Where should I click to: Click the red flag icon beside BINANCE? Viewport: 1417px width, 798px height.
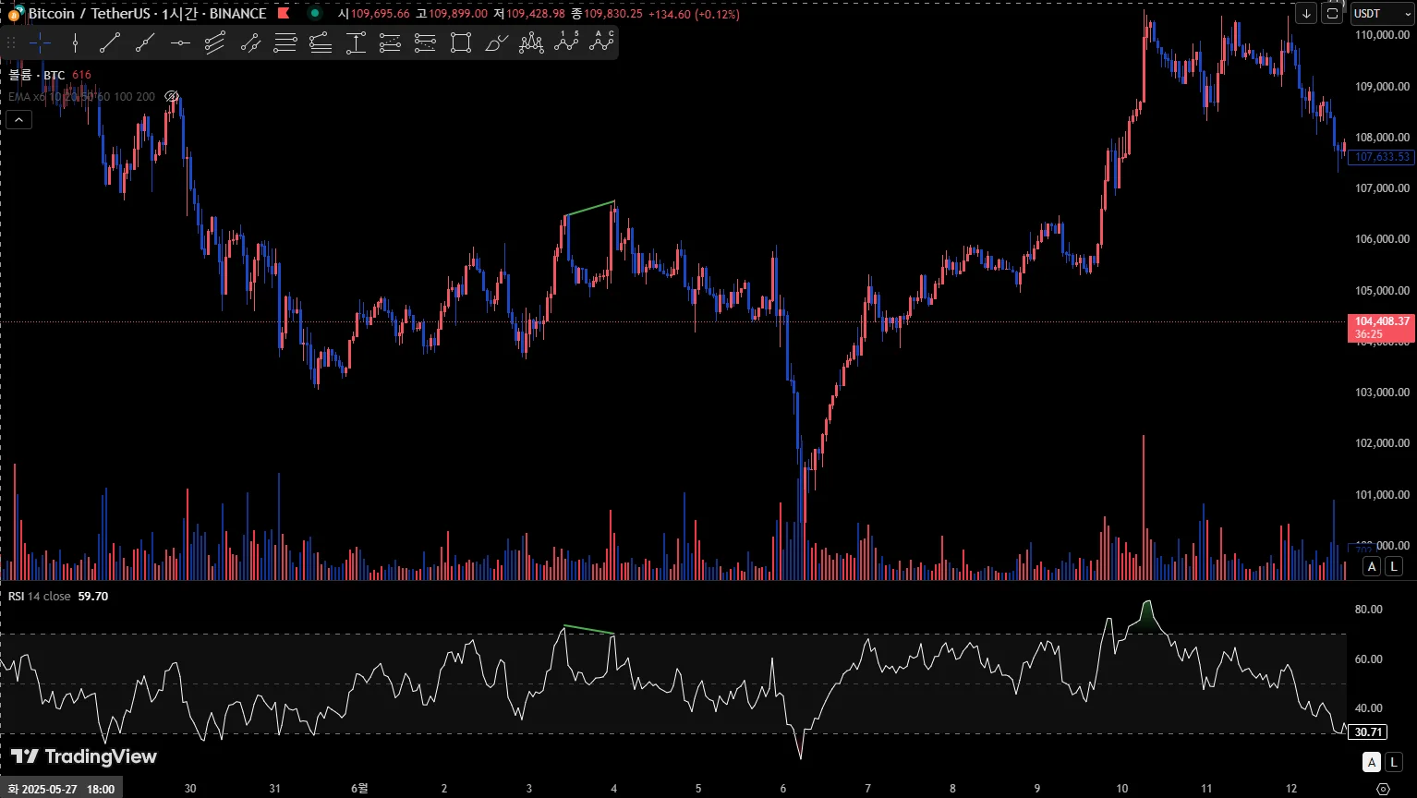284,13
